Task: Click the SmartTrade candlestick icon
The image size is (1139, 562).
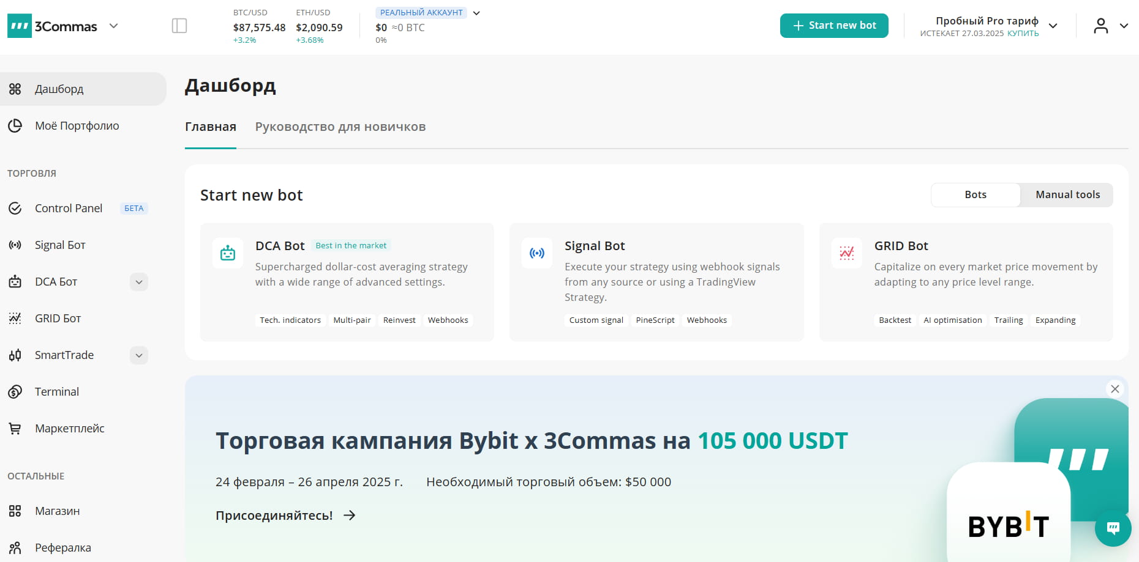Action: 15,355
